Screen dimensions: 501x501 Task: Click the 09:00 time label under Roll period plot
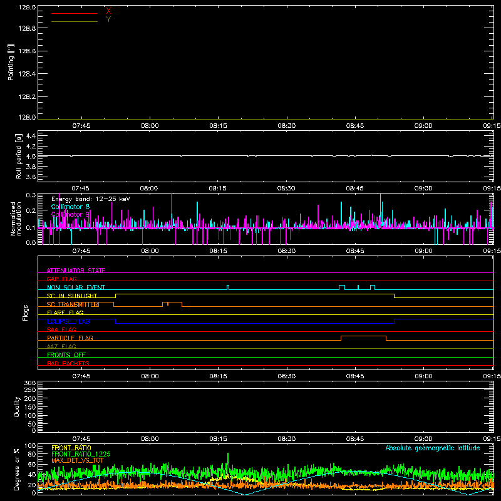(x=423, y=189)
